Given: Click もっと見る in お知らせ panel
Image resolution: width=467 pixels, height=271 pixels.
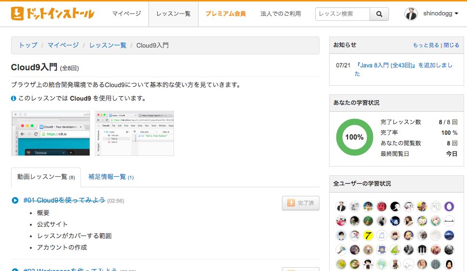Looking at the screenshot, I should pos(426,45).
